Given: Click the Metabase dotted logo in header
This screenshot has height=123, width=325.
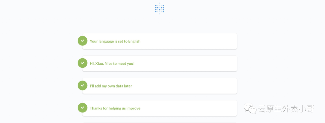Looking at the screenshot, I should click(159, 8).
